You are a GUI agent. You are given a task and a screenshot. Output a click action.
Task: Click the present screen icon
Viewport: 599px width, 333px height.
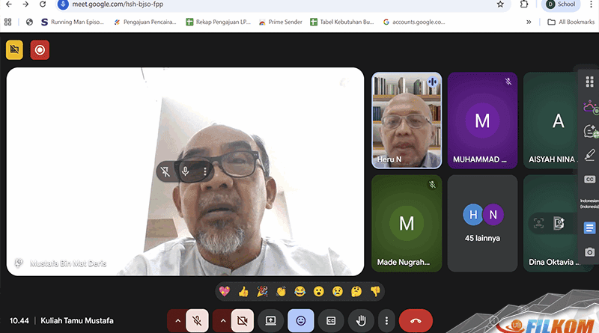coord(271,320)
